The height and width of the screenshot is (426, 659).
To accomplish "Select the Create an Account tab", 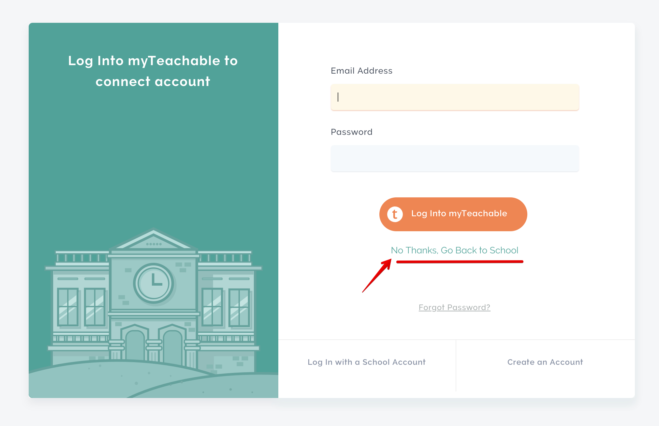I will point(545,362).
